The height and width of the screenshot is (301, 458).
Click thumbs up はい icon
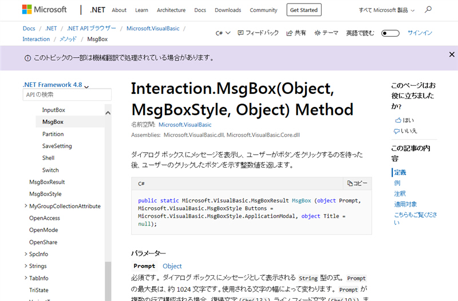click(x=397, y=120)
